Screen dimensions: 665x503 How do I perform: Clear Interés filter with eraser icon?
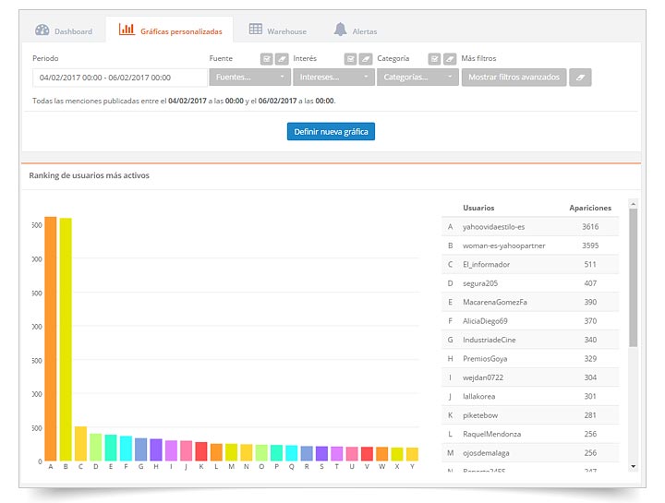click(366, 59)
